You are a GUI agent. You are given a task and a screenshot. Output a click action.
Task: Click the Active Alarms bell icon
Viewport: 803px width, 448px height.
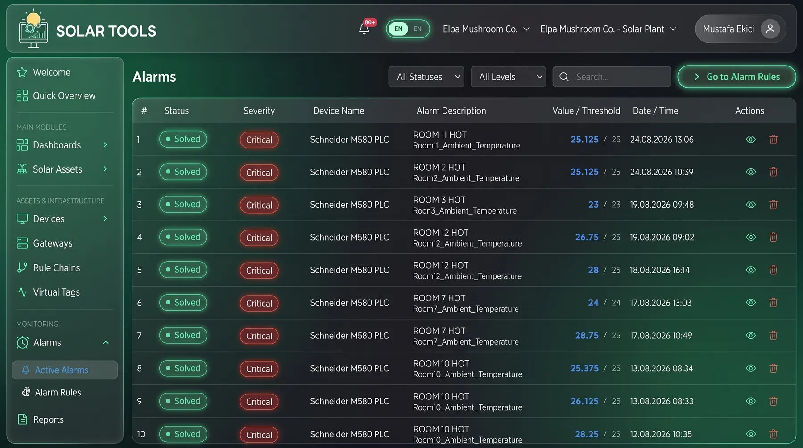click(26, 370)
